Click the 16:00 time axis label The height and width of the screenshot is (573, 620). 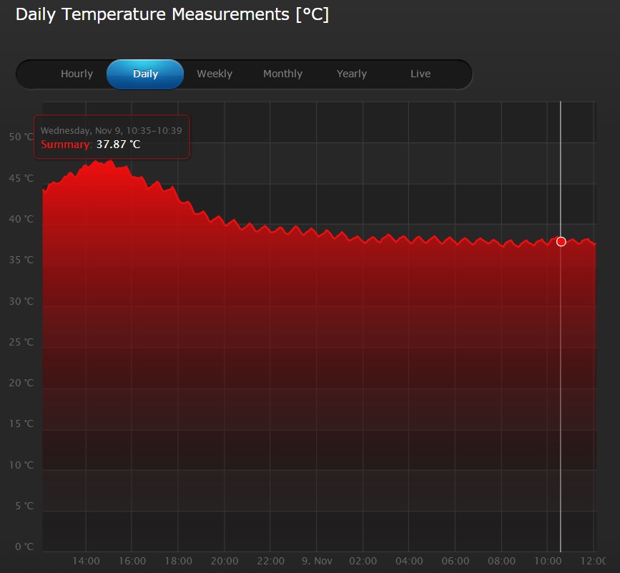coord(132,561)
